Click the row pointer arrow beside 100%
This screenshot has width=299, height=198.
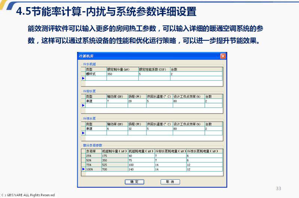point(83,169)
